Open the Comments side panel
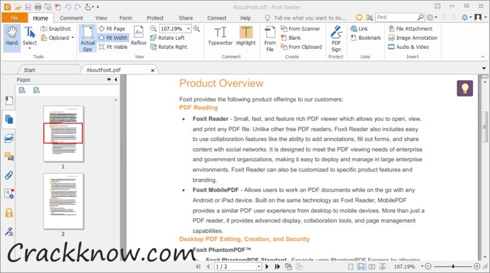This screenshot has height=273, width=490. (9, 156)
